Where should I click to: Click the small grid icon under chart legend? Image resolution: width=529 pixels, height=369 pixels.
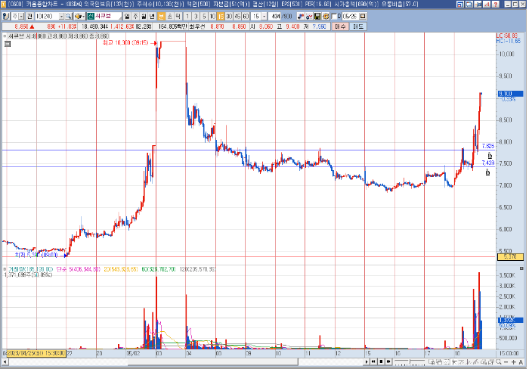pyautogui.click(x=8, y=44)
